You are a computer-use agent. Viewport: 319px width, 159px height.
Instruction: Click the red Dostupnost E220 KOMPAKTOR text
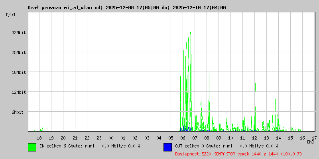[x=238, y=154]
